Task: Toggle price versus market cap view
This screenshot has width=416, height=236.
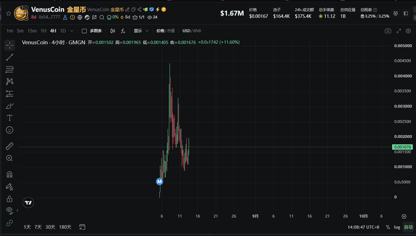Action: click(165, 31)
